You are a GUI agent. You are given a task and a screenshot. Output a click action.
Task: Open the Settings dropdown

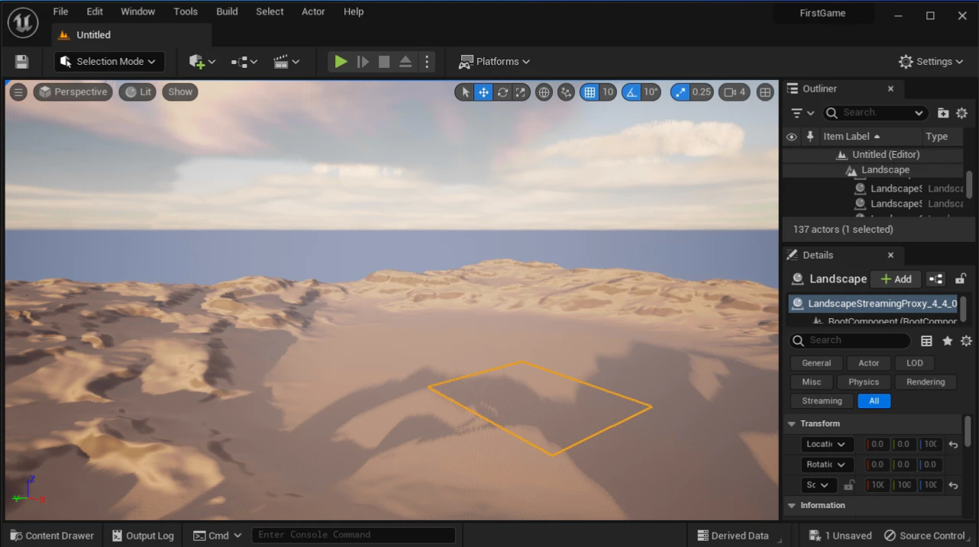tap(932, 62)
